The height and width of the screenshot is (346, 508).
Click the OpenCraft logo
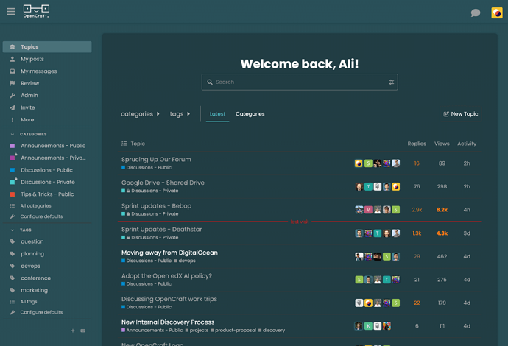[36, 11]
